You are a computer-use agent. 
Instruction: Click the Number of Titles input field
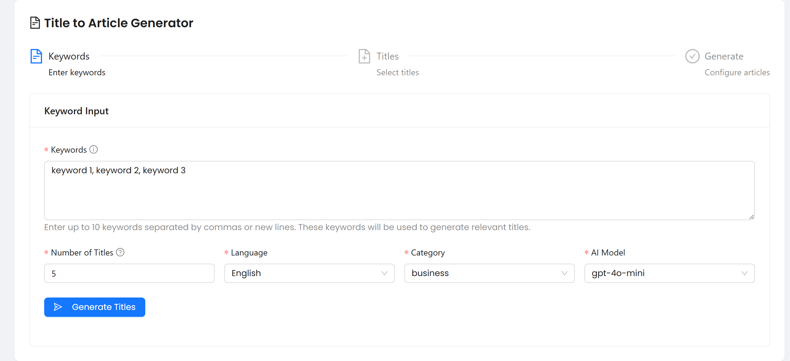[x=129, y=273]
